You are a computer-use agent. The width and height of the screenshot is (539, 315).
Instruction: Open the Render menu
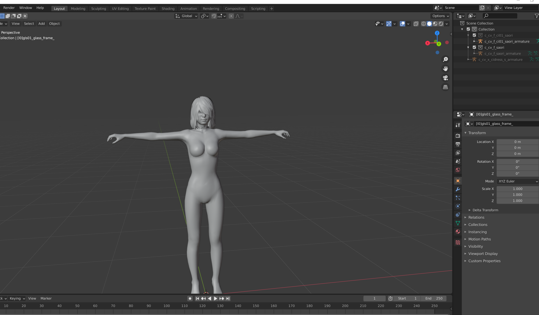[9, 8]
